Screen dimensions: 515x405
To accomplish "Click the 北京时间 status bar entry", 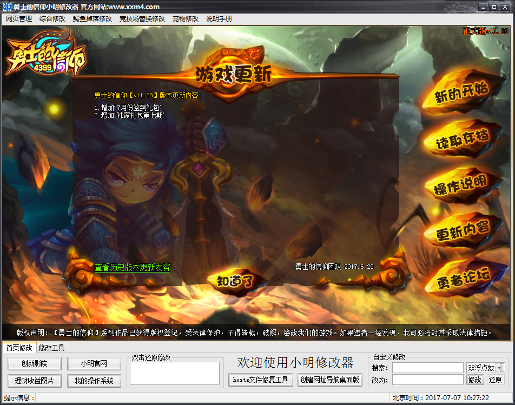I will [441, 398].
